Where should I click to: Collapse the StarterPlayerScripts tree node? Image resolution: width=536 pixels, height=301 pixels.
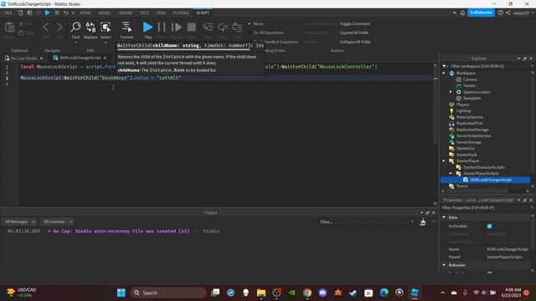451,173
